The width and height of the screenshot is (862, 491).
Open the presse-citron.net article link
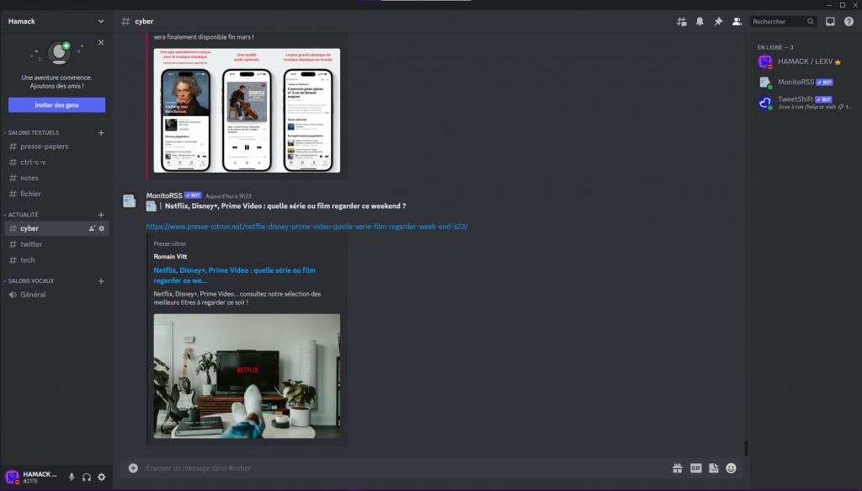click(306, 227)
